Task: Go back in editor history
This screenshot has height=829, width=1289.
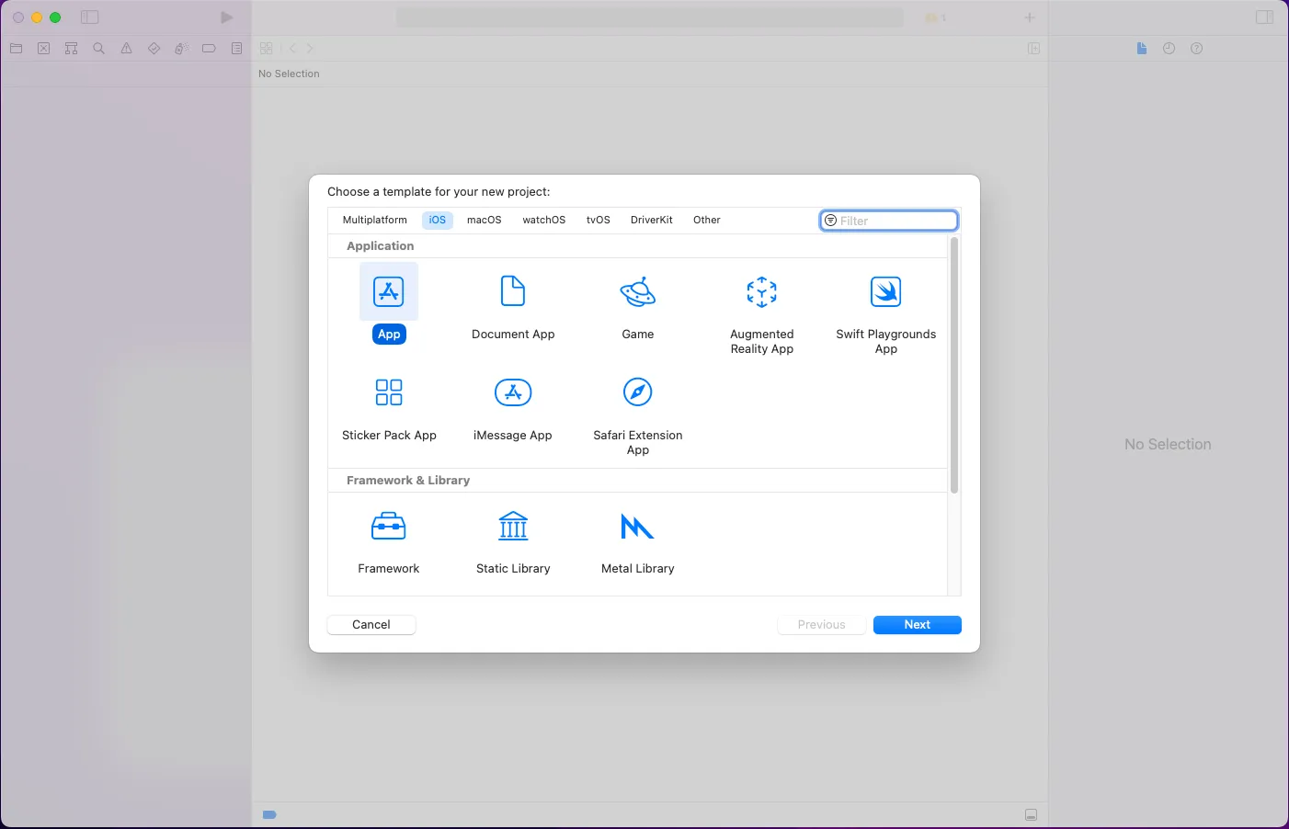Action: coord(293,48)
